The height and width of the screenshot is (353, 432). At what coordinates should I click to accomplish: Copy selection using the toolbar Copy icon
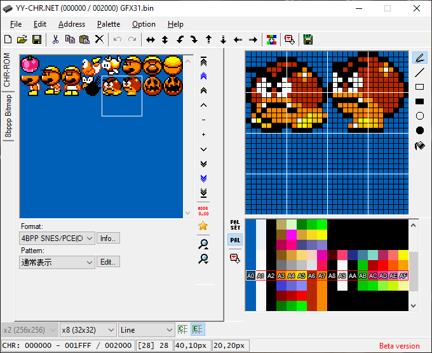click(x=70, y=39)
